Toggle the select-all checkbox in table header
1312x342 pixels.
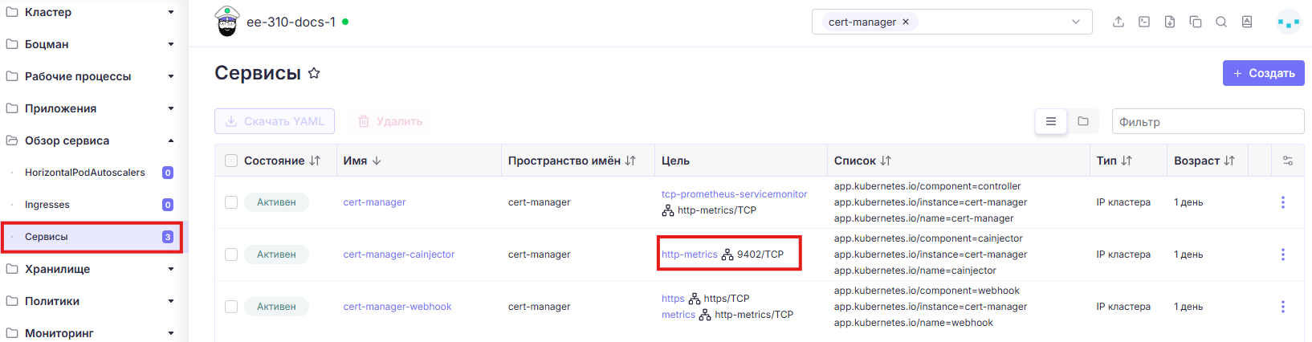[x=231, y=161]
